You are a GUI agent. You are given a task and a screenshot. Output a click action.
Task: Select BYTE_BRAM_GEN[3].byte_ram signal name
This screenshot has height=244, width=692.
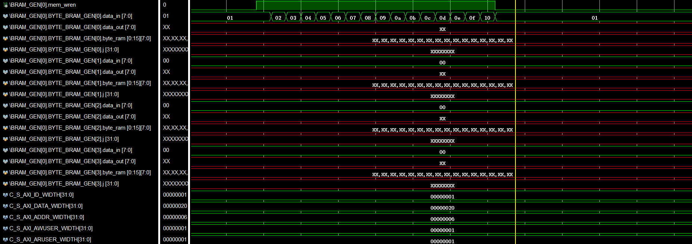tap(80, 172)
